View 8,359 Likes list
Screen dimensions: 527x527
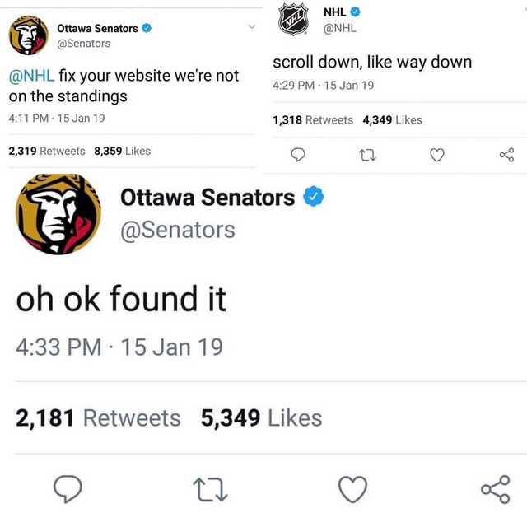[x=123, y=151]
